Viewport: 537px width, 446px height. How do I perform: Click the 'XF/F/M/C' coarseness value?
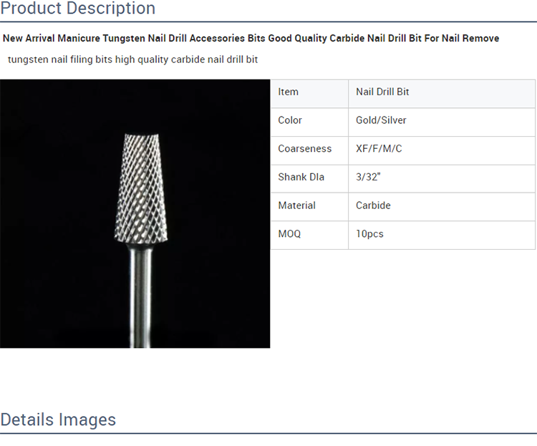pyautogui.click(x=379, y=149)
